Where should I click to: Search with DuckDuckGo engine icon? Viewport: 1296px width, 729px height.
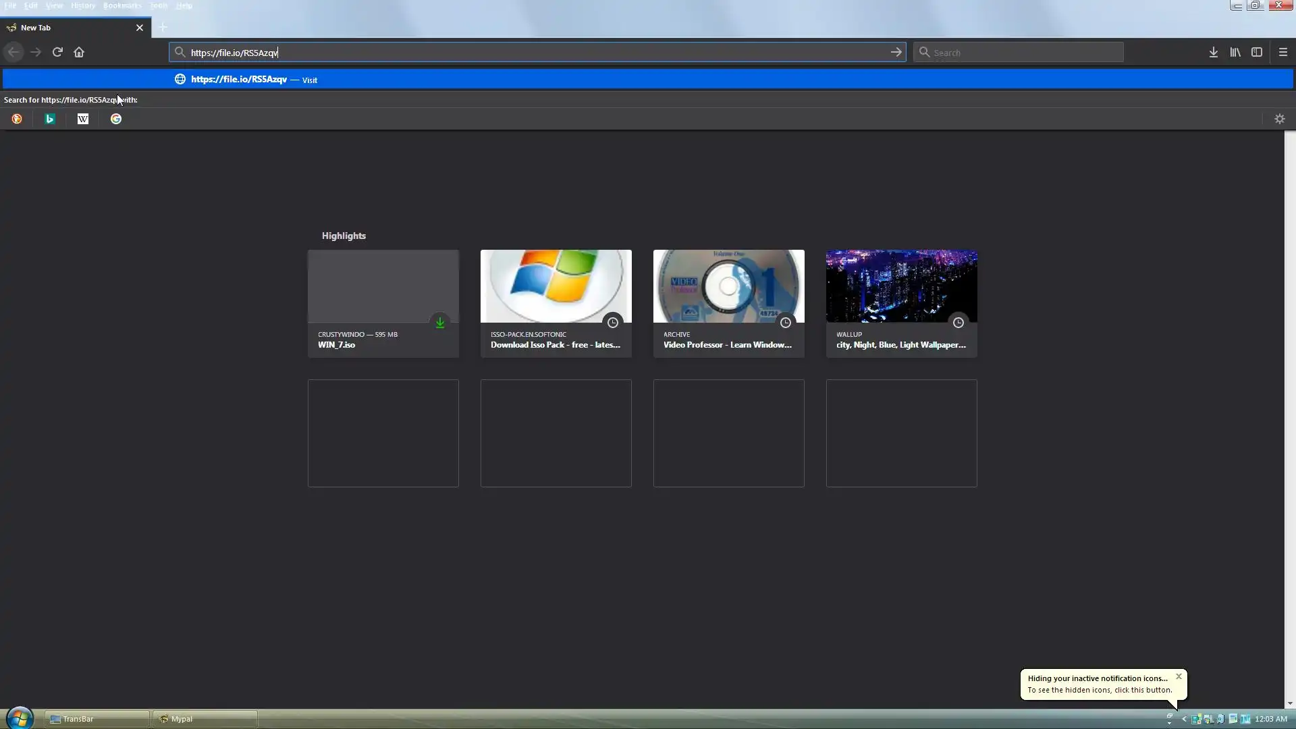coord(17,119)
